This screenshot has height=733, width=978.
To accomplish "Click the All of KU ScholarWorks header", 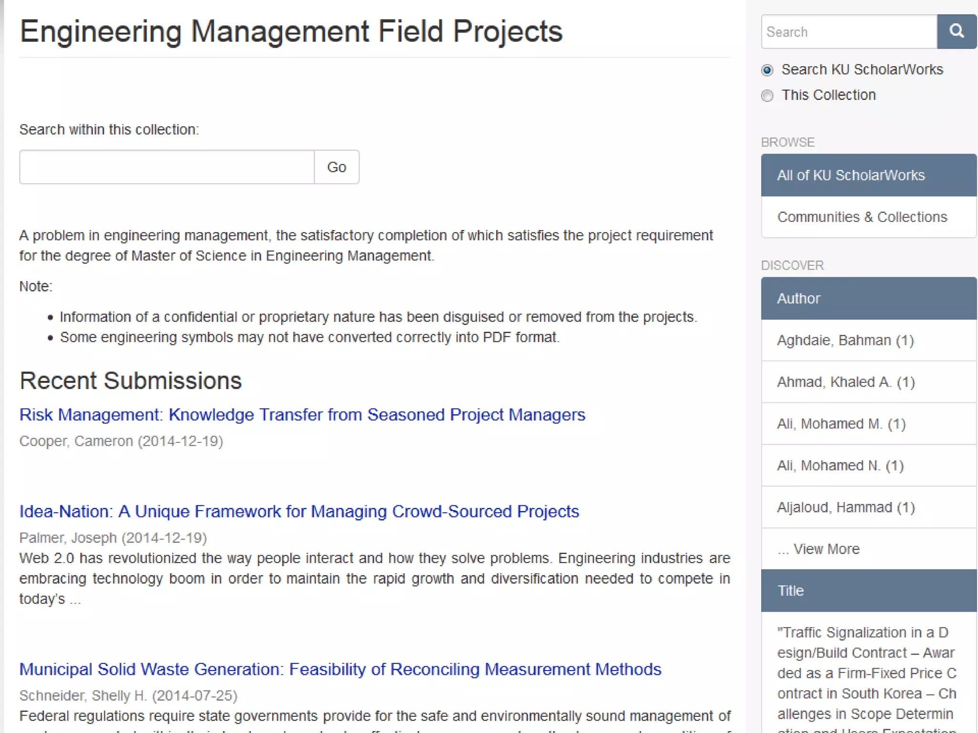I will (x=850, y=175).
